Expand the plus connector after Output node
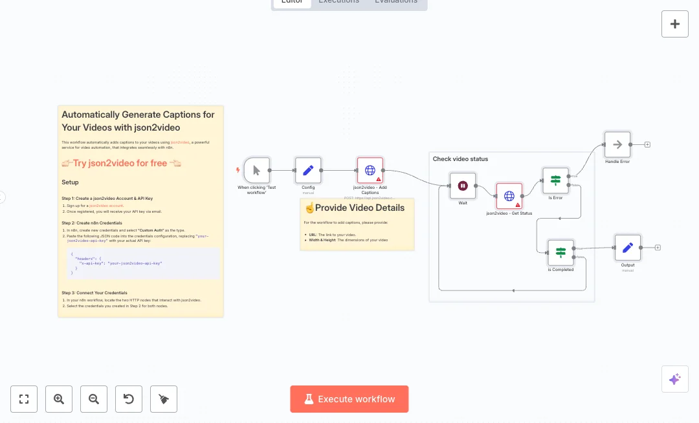The image size is (699, 423). [x=658, y=248]
